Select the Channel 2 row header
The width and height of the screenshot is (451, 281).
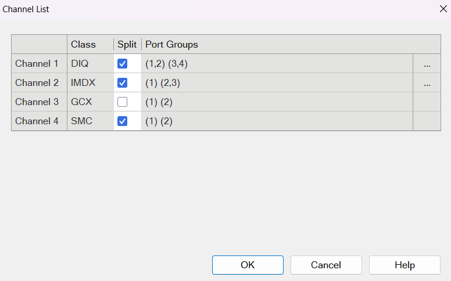pyautogui.click(x=40, y=83)
